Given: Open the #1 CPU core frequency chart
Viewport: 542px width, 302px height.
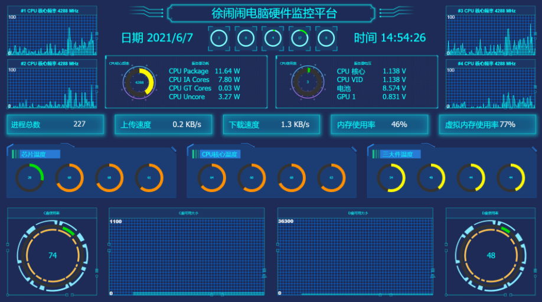Looking at the screenshot, I should coord(52,31).
